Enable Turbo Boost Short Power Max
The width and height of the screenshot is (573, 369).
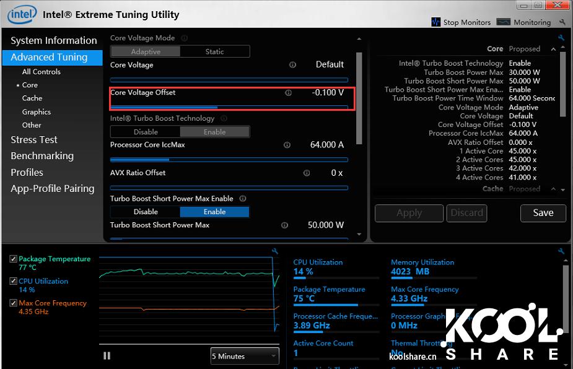tap(214, 212)
